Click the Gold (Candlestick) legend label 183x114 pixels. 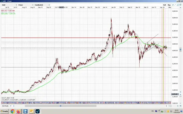coord(7,9)
